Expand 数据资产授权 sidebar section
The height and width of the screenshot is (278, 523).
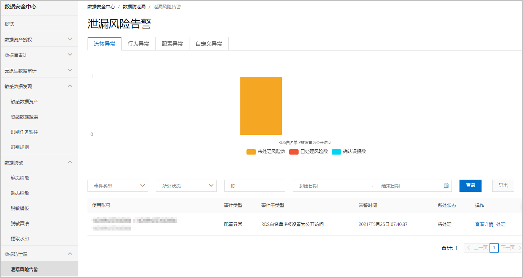(39, 39)
